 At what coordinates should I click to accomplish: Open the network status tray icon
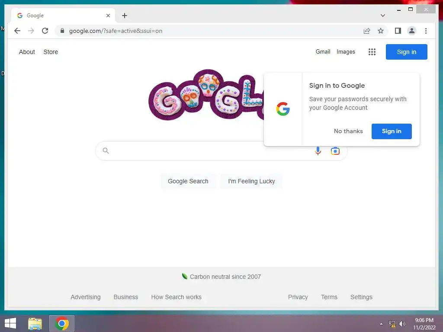392,324
